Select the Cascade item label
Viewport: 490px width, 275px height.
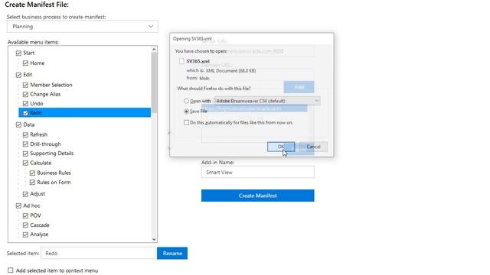[x=40, y=225]
